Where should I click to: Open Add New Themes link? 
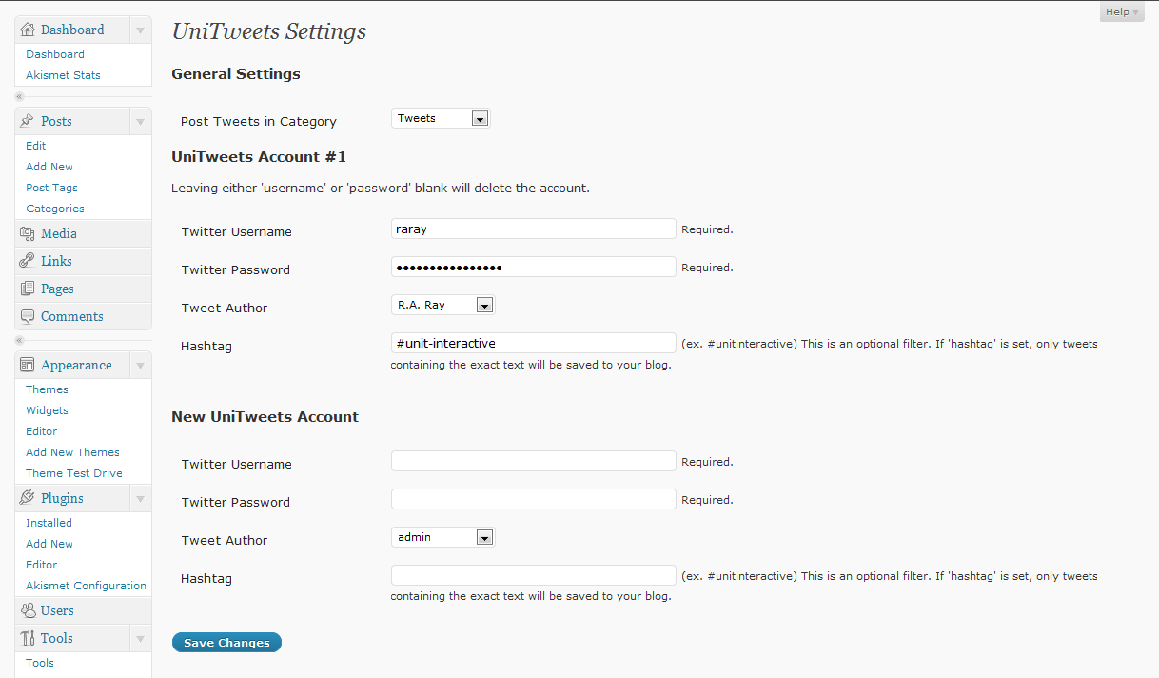72,452
